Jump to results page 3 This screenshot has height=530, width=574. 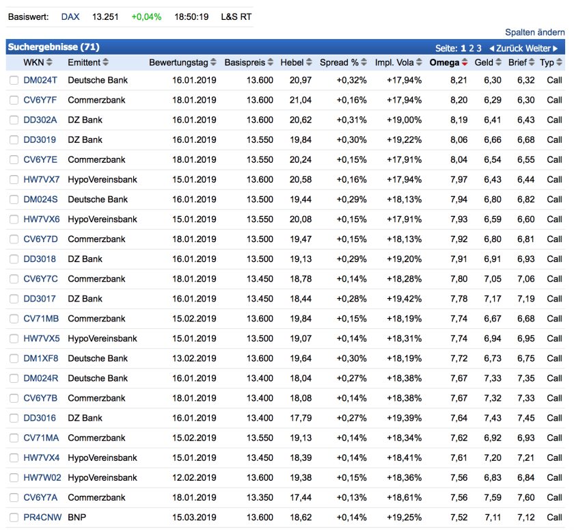pos(479,49)
